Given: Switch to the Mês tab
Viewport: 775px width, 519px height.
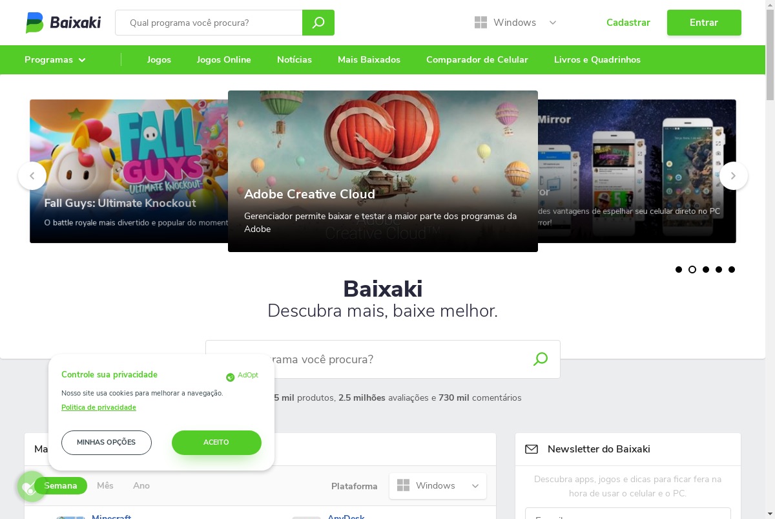Looking at the screenshot, I should pyautogui.click(x=105, y=485).
